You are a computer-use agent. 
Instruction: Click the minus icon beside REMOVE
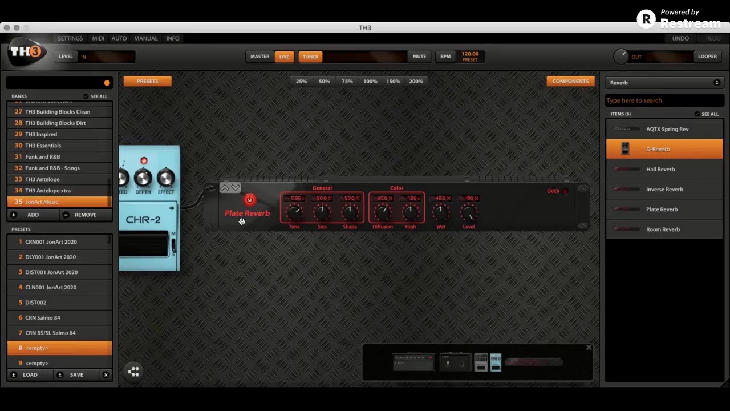[x=66, y=215]
